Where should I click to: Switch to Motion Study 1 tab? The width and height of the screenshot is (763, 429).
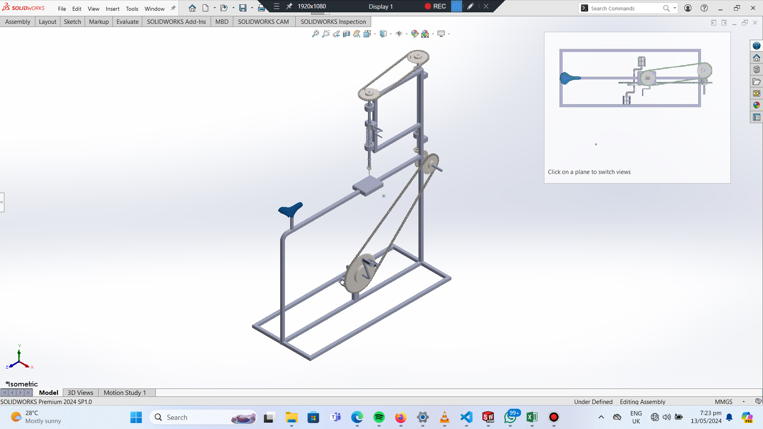point(124,392)
